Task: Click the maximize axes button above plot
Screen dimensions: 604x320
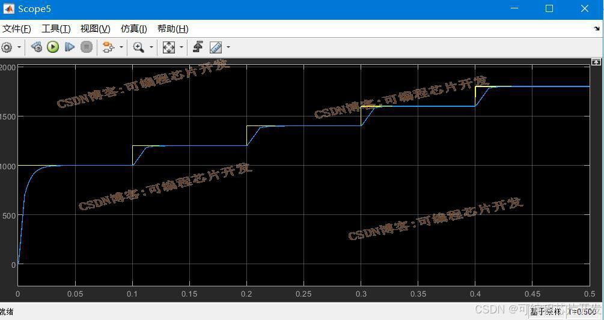Action: point(596,61)
